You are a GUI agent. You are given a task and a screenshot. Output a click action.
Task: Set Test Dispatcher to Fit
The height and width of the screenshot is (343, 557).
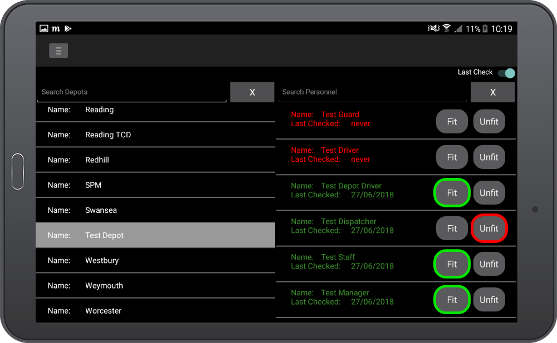point(452,228)
